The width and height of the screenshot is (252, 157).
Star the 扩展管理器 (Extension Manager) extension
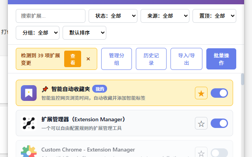pos(201,123)
